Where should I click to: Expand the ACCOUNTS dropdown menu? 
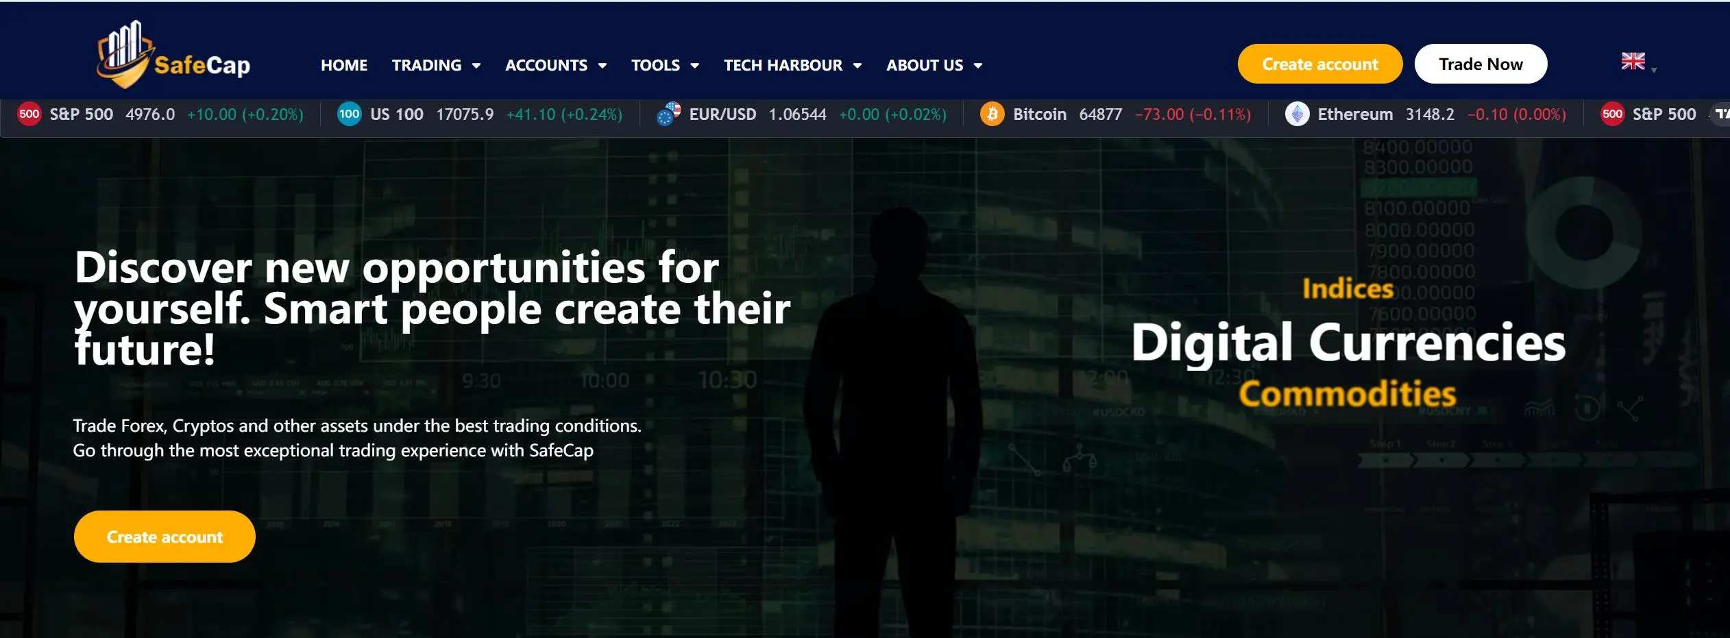[556, 65]
